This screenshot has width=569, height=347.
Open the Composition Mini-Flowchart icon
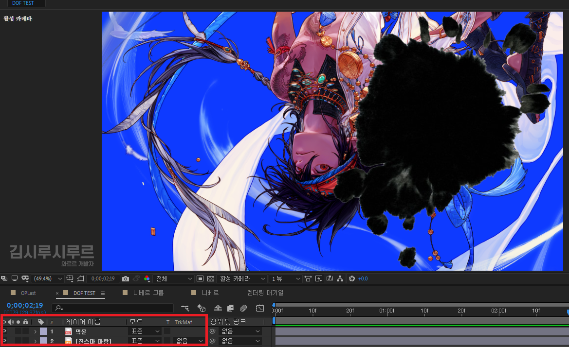tap(185, 308)
